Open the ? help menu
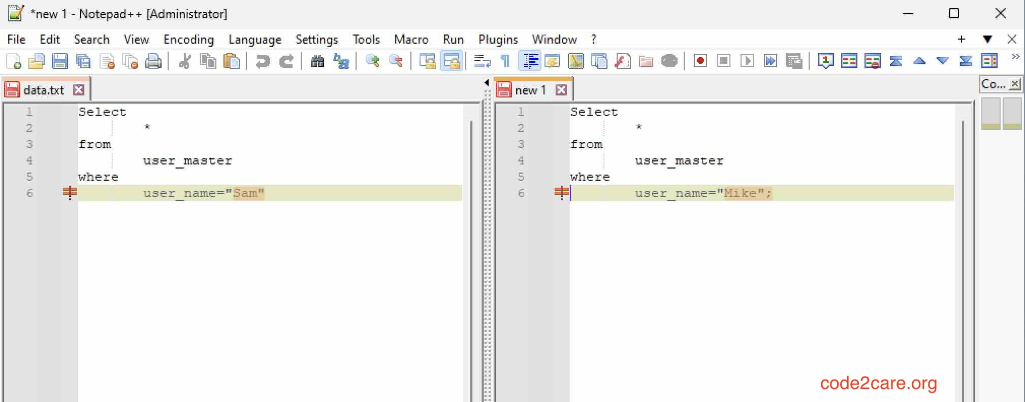 pos(593,39)
